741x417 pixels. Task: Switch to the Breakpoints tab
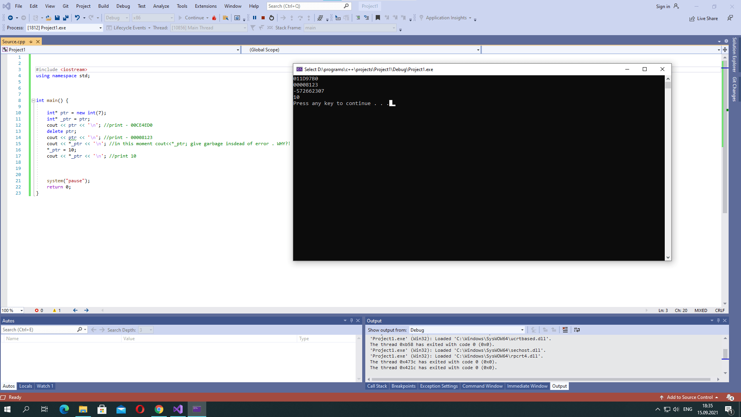point(403,386)
